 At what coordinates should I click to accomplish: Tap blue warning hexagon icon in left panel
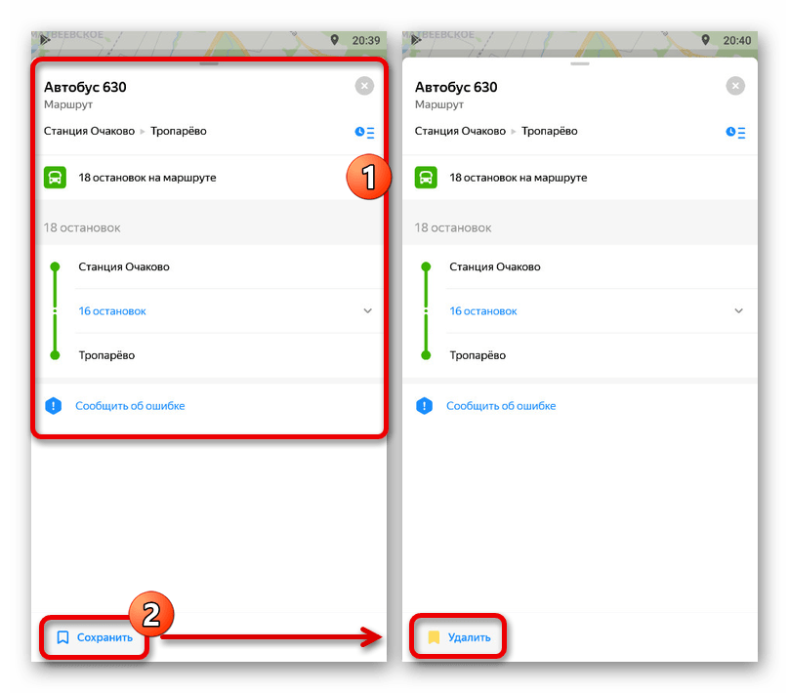click(x=54, y=406)
